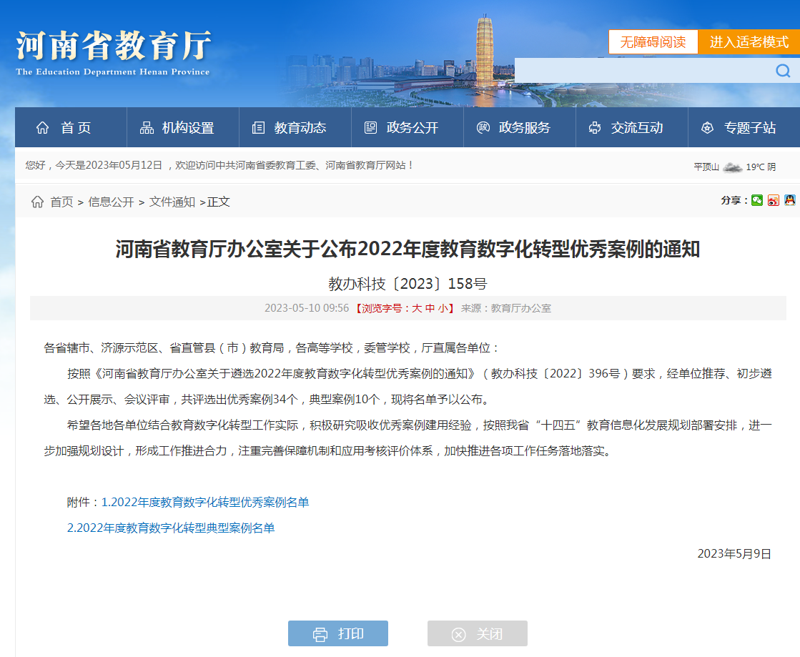This screenshot has width=800, height=657.
Task: Open the 教育动态 navigation menu
Action: (295, 127)
